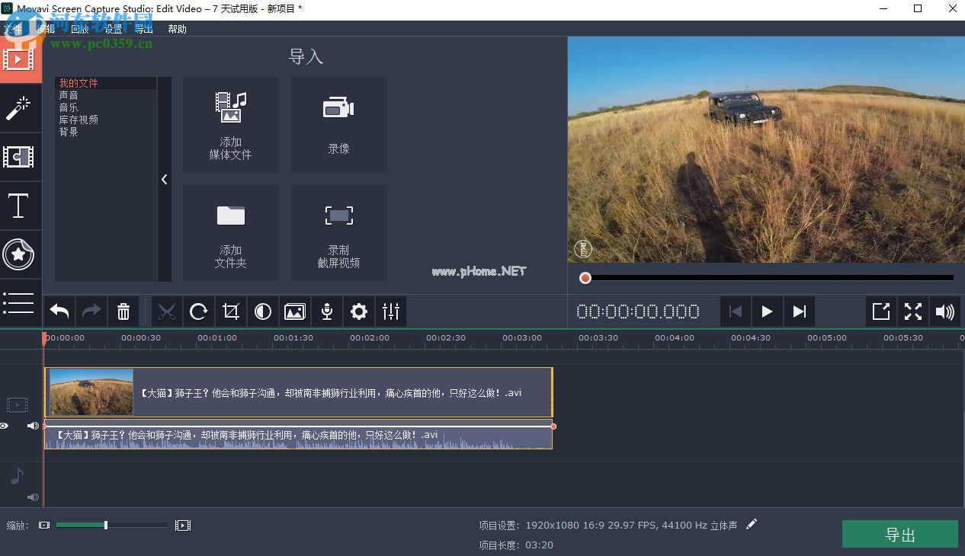The height and width of the screenshot is (556, 965).
Task: Open clip properties with the sliders icon
Action: (x=391, y=312)
